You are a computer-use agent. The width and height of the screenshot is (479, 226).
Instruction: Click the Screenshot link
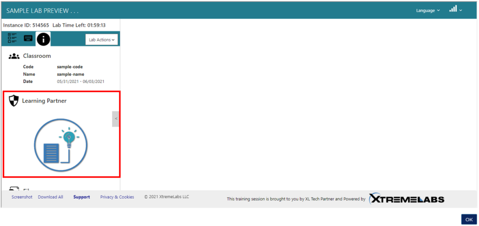point(22,197)
